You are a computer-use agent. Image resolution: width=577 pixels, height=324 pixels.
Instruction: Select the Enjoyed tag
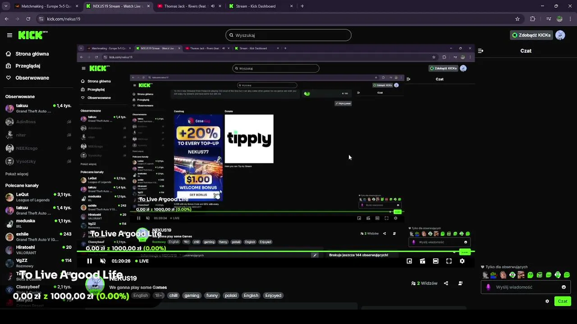tap(273, 296)
